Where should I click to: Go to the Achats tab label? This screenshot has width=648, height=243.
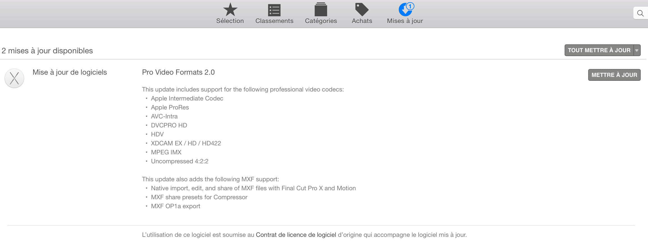362,21
